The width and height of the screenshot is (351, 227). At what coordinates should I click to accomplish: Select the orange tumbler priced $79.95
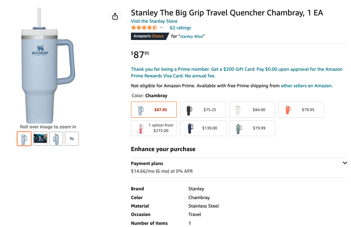click(x=301, y=110)
